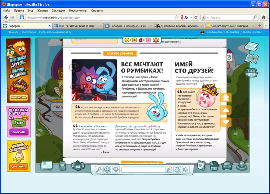Screen dimensions: 270x194
Task: Open the Справка menu
Action: click(x=97, y=10)
